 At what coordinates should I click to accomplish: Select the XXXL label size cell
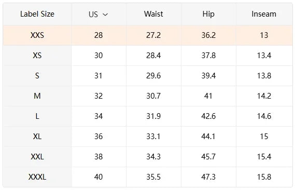pyautogui.click(x=37, y=177)
